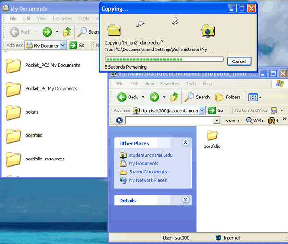This screenshot has height=244, width=288.
Task: Open the Favorites menu in FTP window
Action: coord(169,84)
